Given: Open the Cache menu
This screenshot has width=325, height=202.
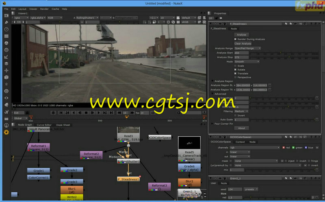Looking at the screenshot, I should click(55, 9).
